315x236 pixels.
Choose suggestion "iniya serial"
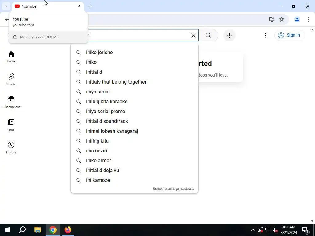pos(135,92)
